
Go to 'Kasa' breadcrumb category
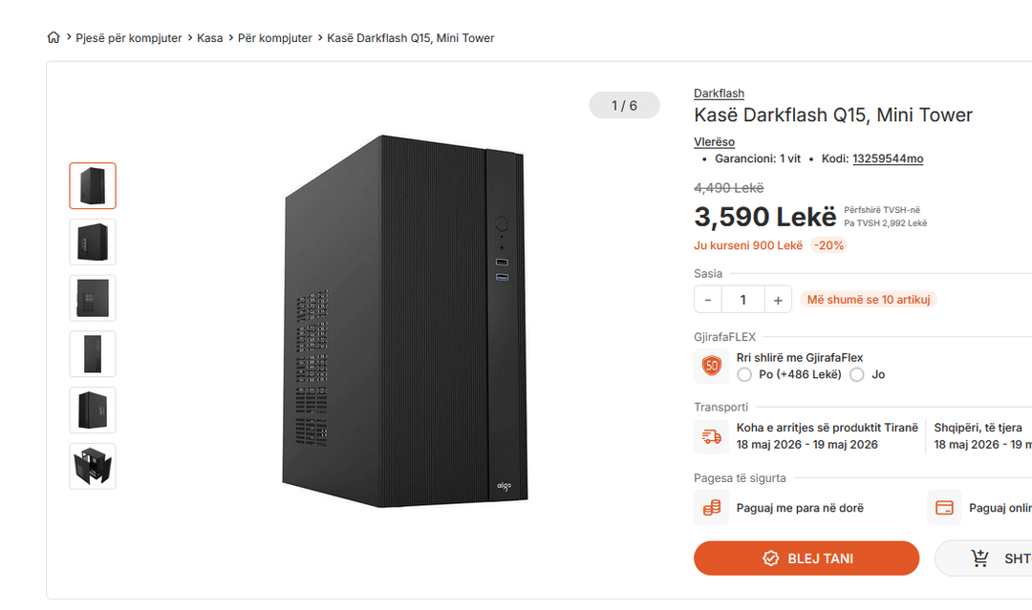210,38
